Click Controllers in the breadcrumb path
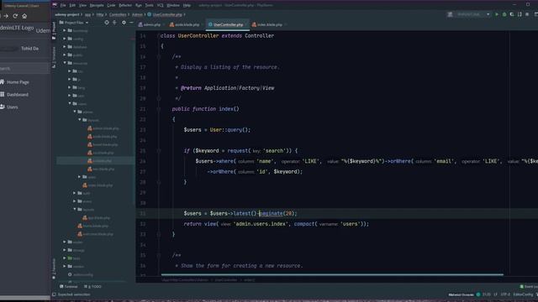The height and width of the screenshot is (302, 538). pos(118,14)
